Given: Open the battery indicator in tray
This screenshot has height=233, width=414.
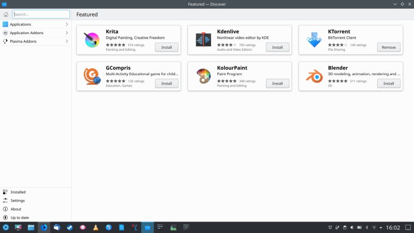Looking at the screenshot, I should 359,227.
